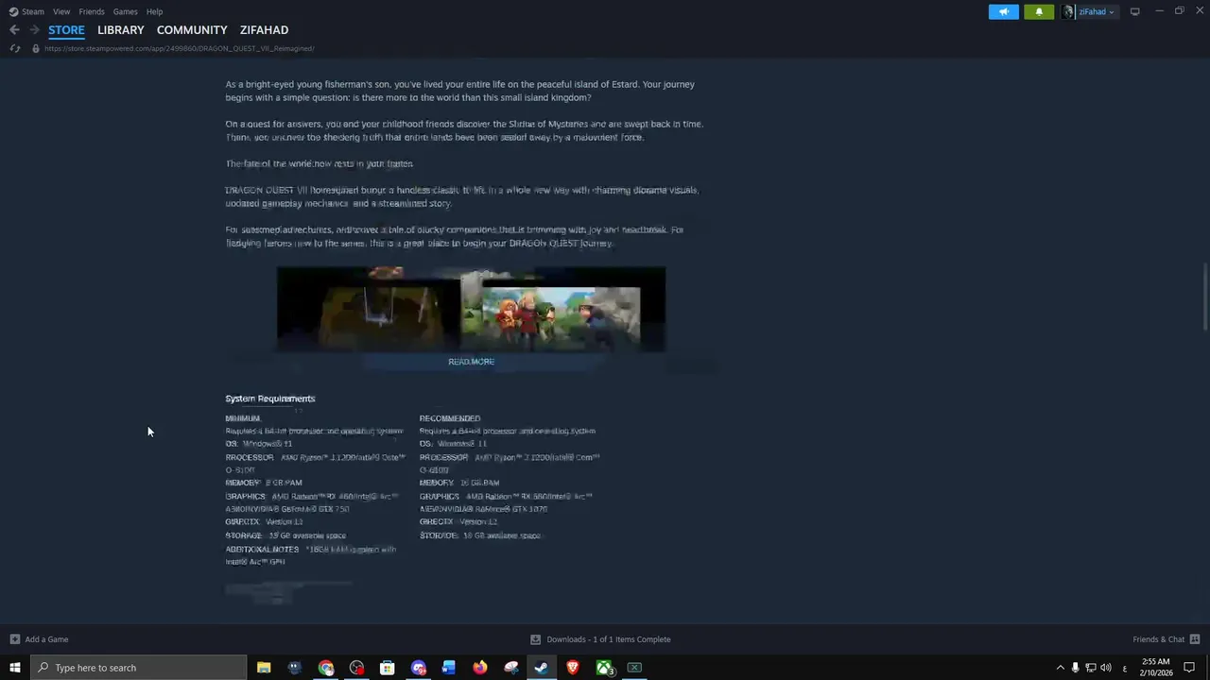This screenshot has width=1210, height=680.
Task: Click READ MORE below the screenshots
Action: pyautogui.click(x=471, y=362)
